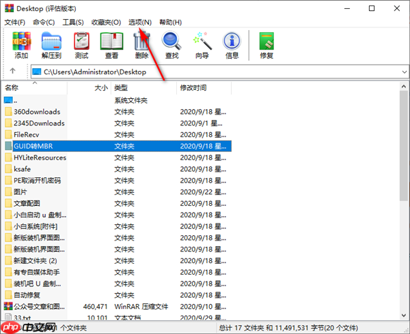
Task: Select the HYLiteResources folder
Action: [x=40, y=157]
